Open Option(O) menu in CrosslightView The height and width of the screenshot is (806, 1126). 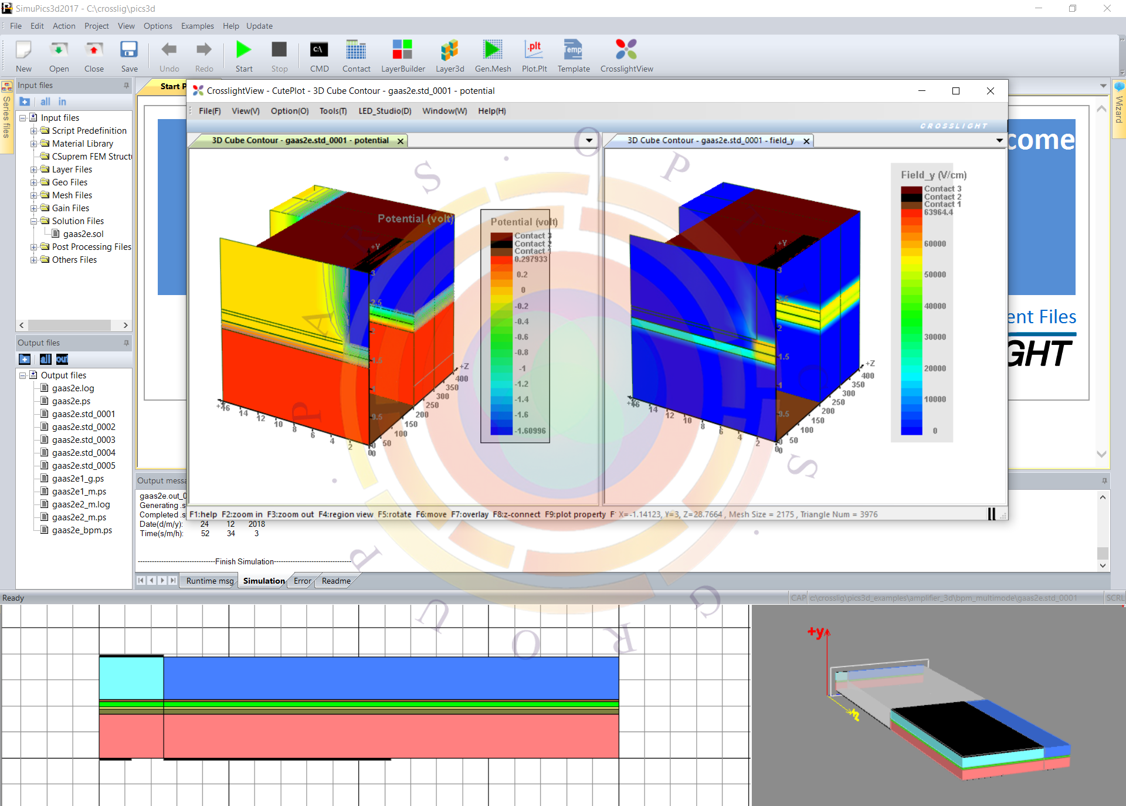click(290, 111)
